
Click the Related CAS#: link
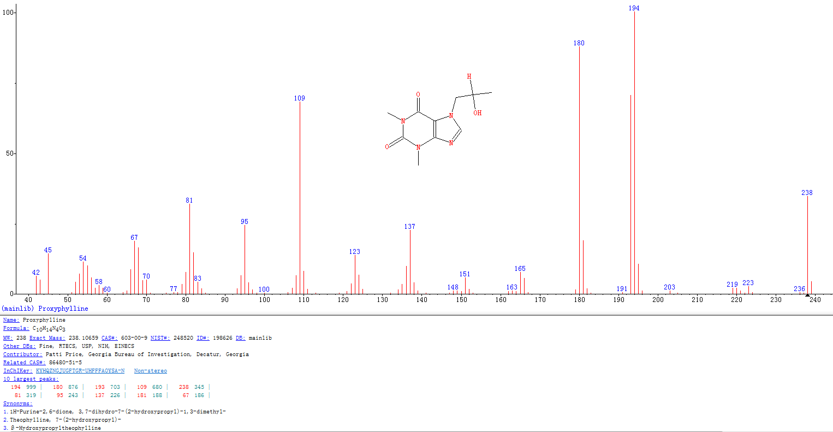click(x=24, y=363)
